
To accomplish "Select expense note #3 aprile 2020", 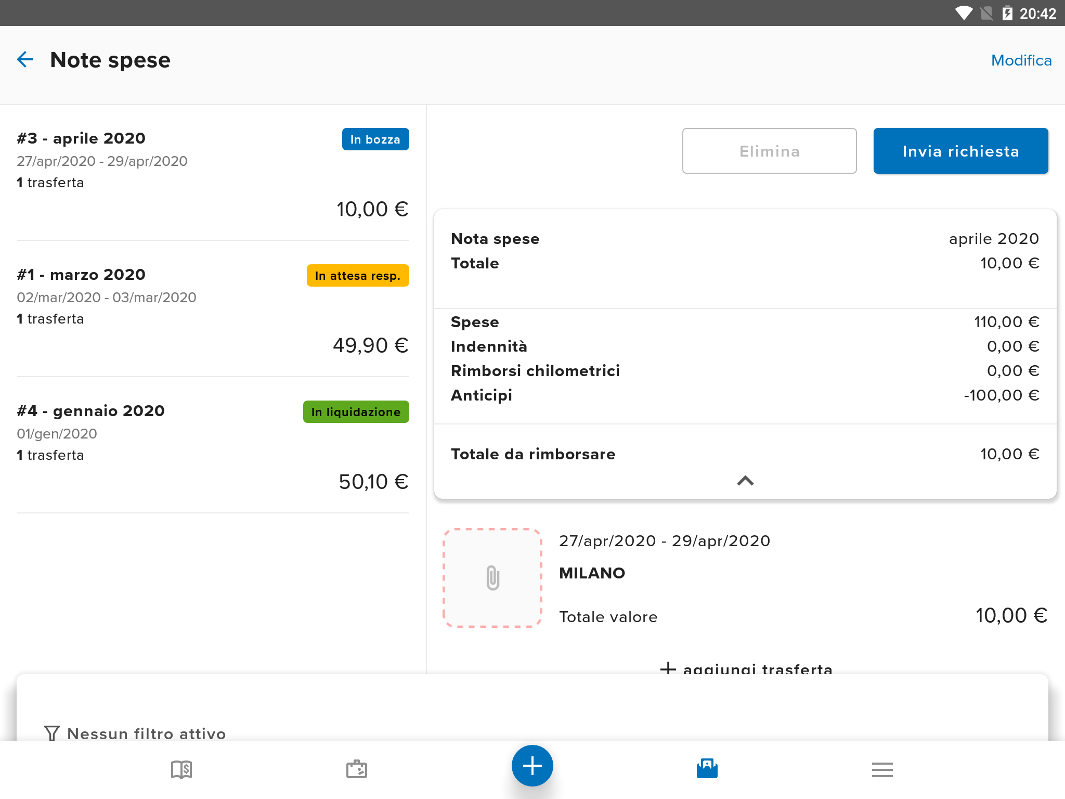I will tap(213, 174).
